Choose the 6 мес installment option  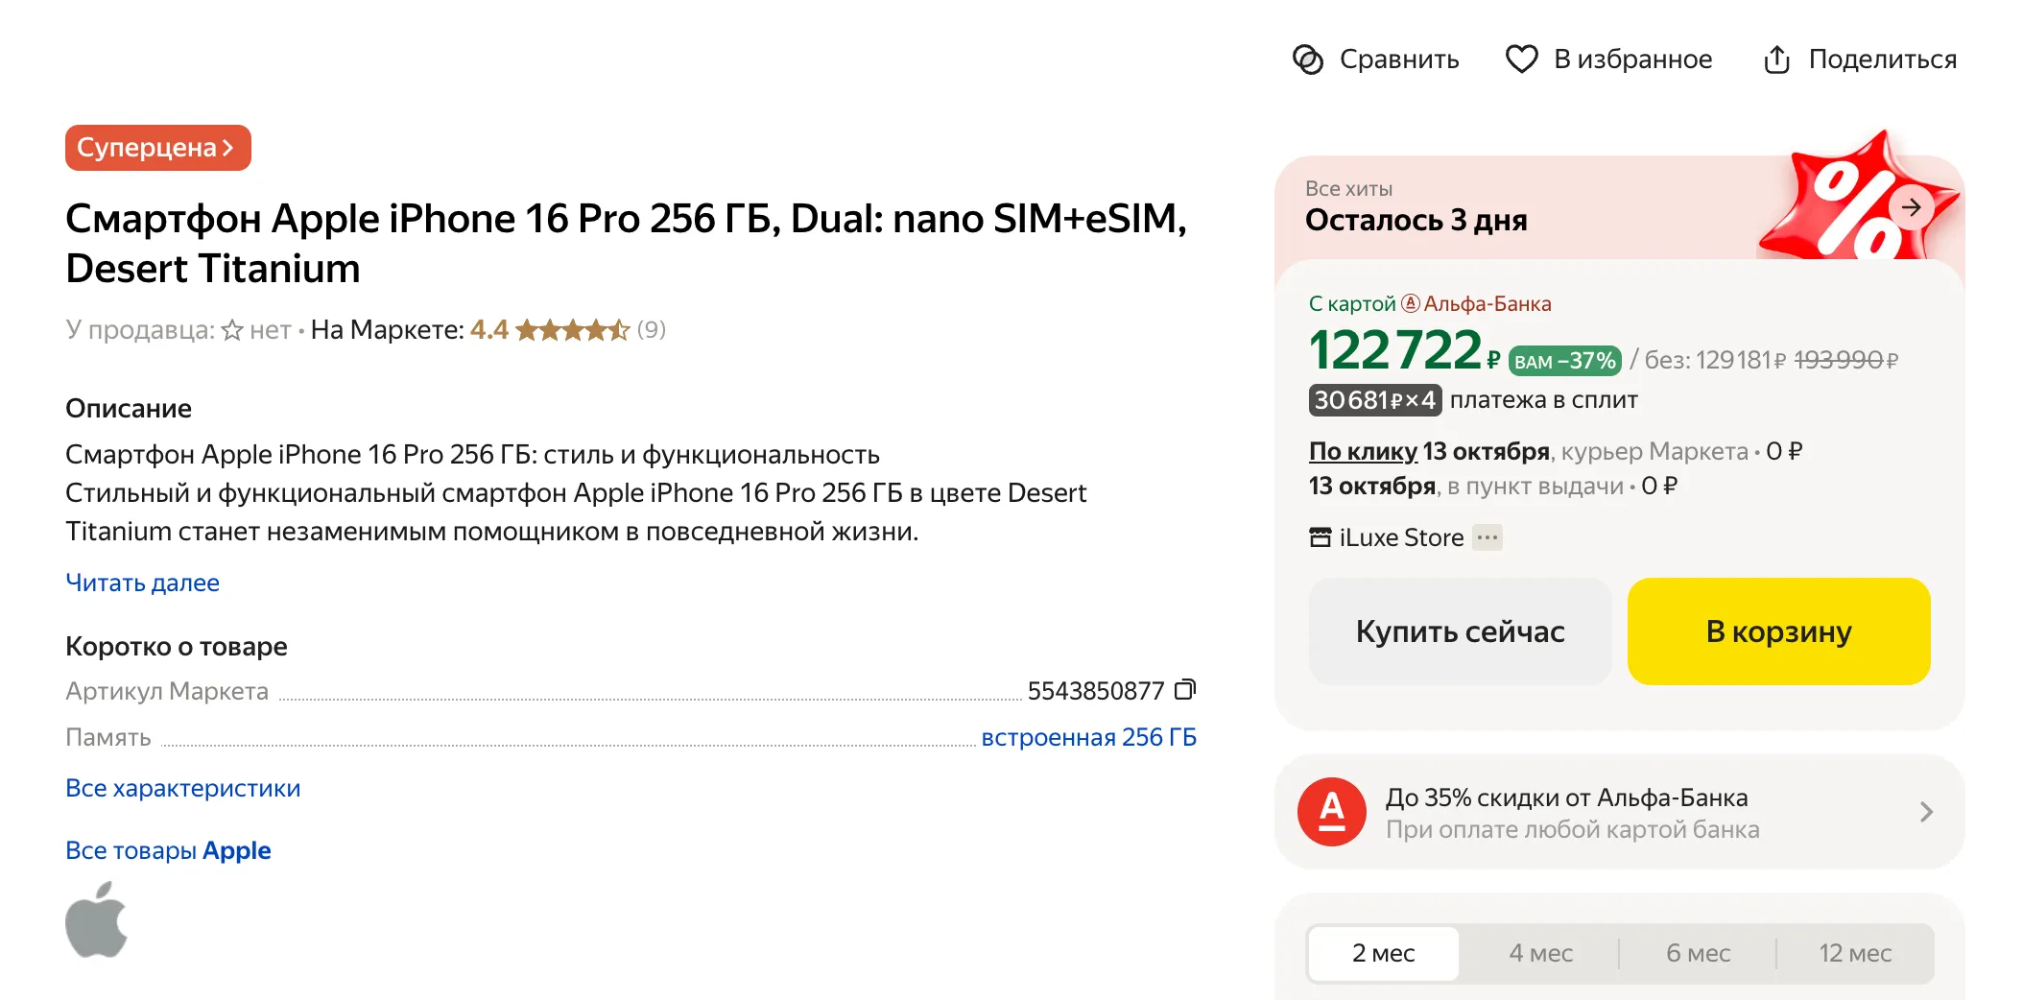click(x=1698, y=953)
